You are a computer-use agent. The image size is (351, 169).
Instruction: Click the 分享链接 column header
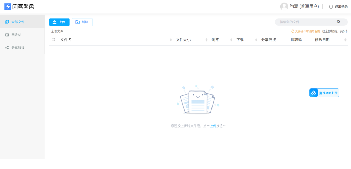(x=268, y=40)
